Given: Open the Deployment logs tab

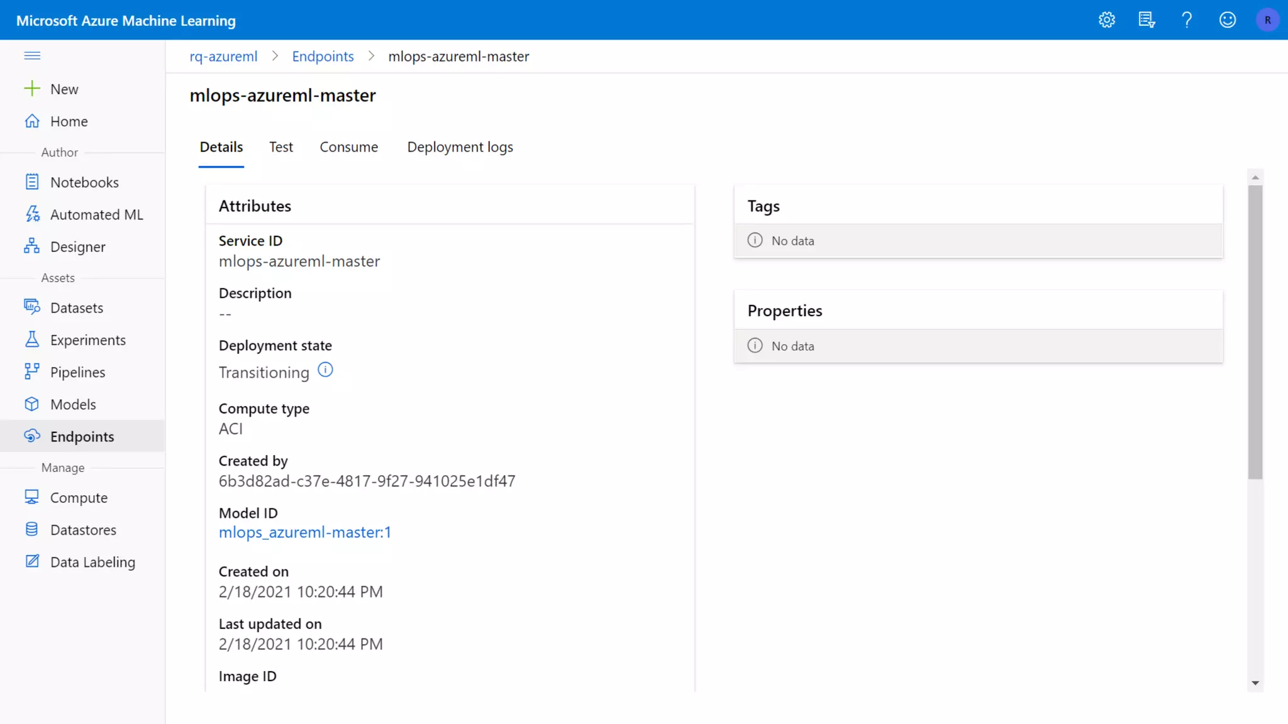Looking at the screenshot, I should (460, 147).
